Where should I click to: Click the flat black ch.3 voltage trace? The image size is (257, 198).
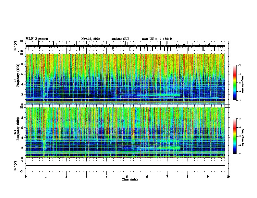click(125, 166)
